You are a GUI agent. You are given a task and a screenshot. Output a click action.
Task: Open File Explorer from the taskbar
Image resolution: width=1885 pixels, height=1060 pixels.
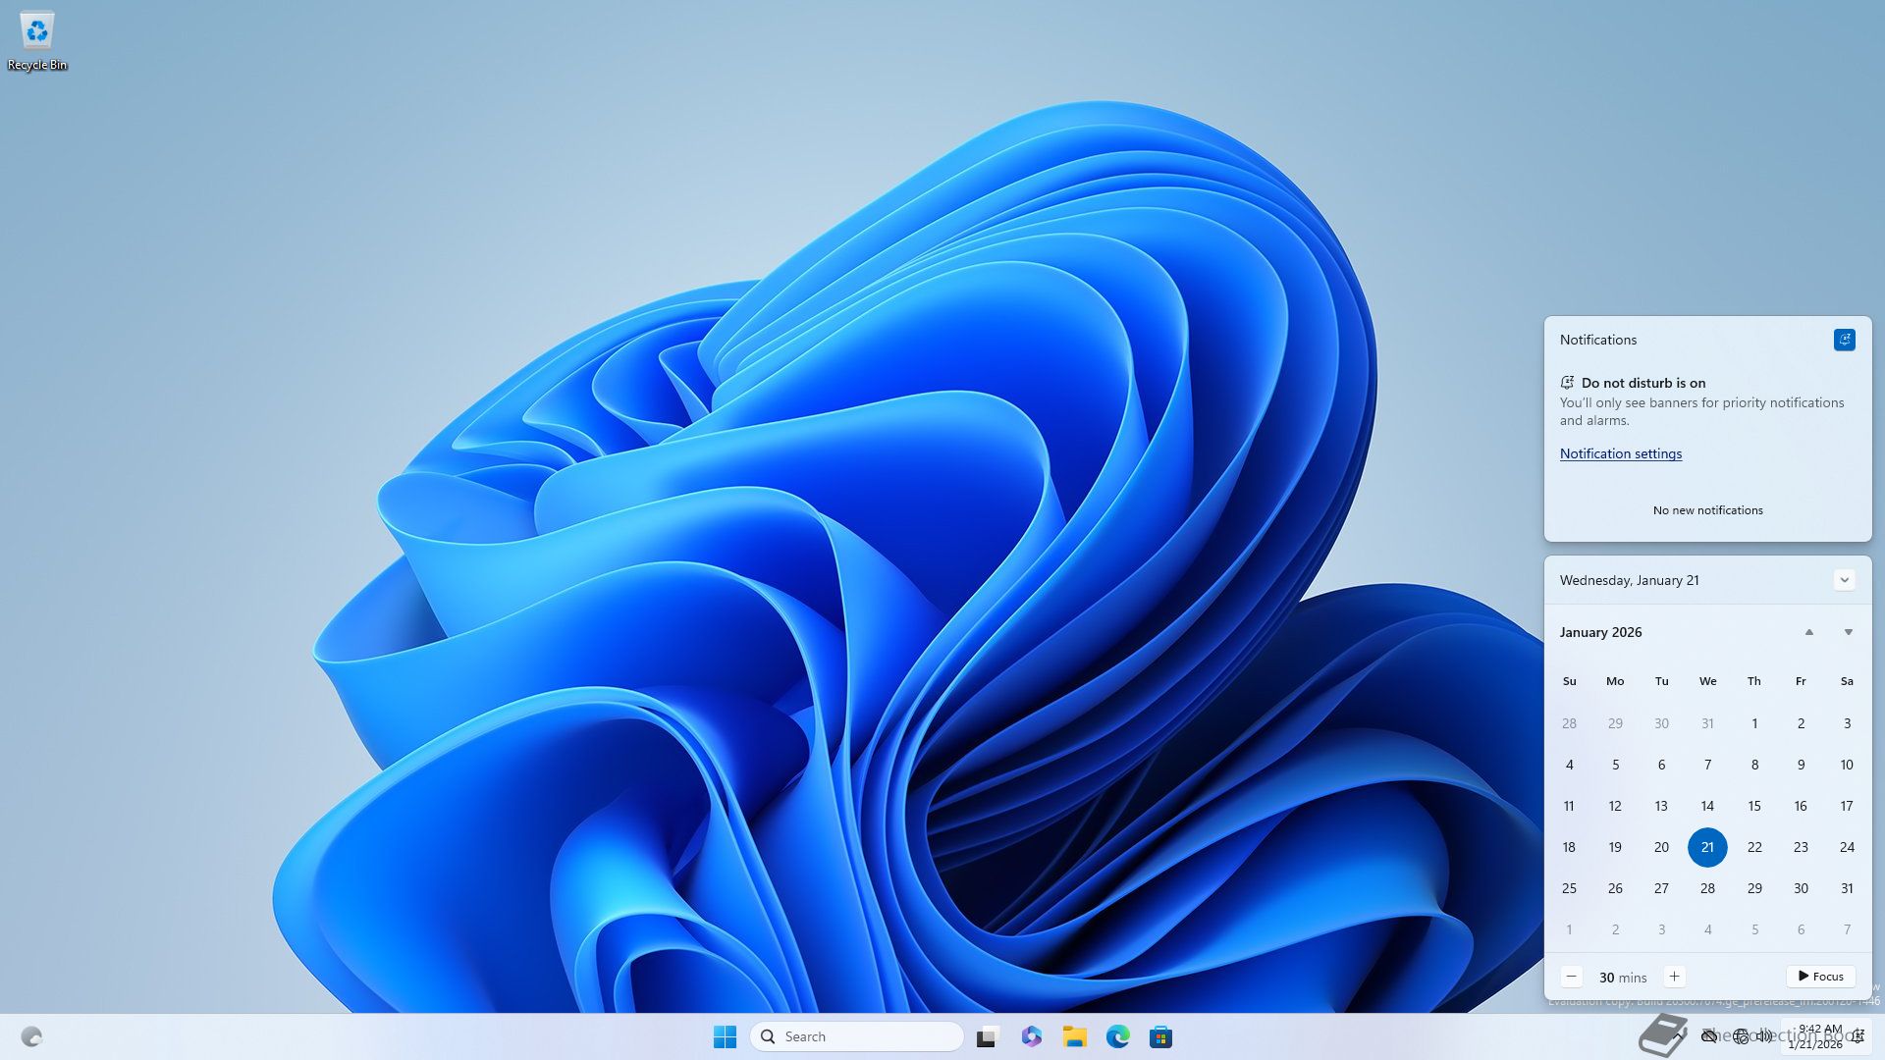coord(1074,1036)
